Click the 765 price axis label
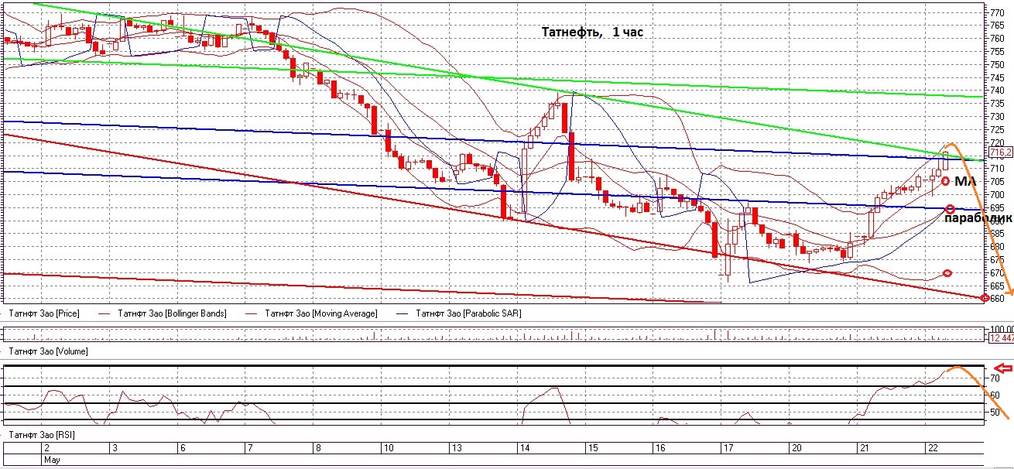The height and width of the screenshot is (469, 1014). [998, 26]
